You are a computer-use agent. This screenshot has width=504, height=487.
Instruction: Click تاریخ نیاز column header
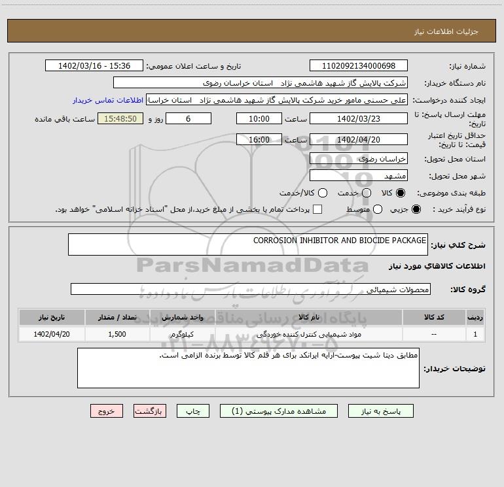click(52, 317)
